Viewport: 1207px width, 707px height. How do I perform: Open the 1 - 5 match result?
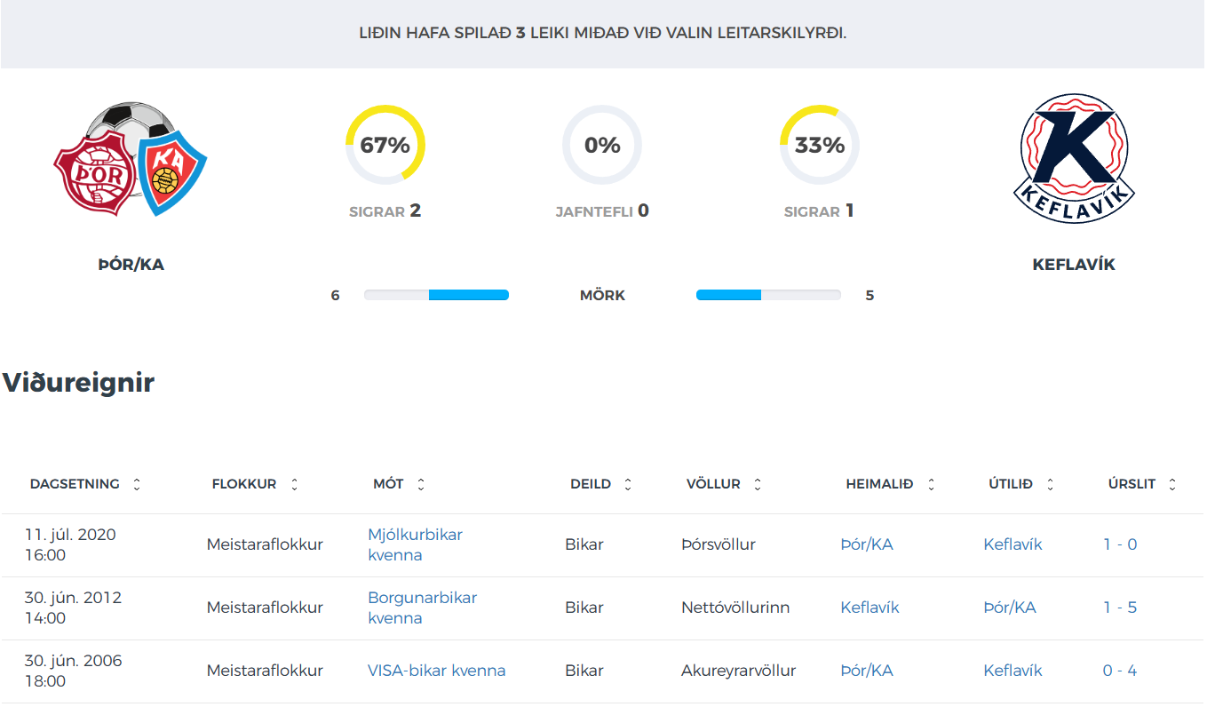[1120, 608]
